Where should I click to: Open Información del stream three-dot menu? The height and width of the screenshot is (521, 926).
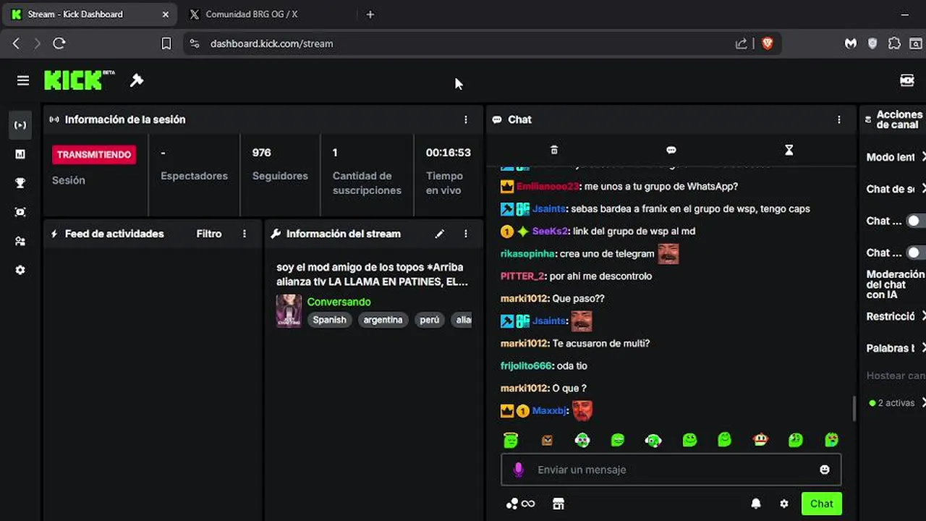point(466,234)
